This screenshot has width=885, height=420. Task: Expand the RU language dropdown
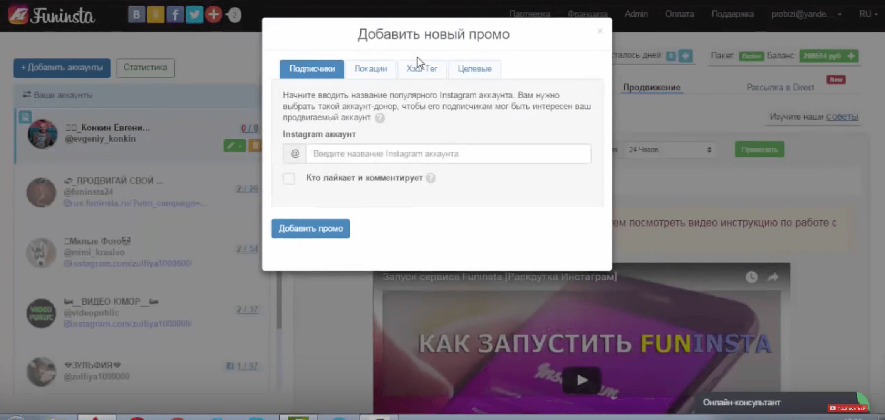point(868,14)
